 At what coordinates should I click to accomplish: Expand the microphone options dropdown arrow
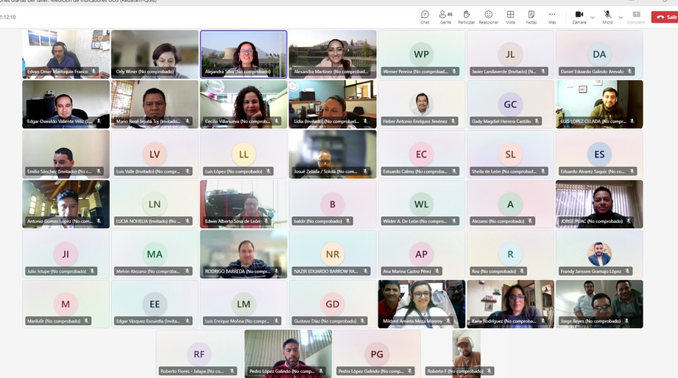click(x=621, y=17)
